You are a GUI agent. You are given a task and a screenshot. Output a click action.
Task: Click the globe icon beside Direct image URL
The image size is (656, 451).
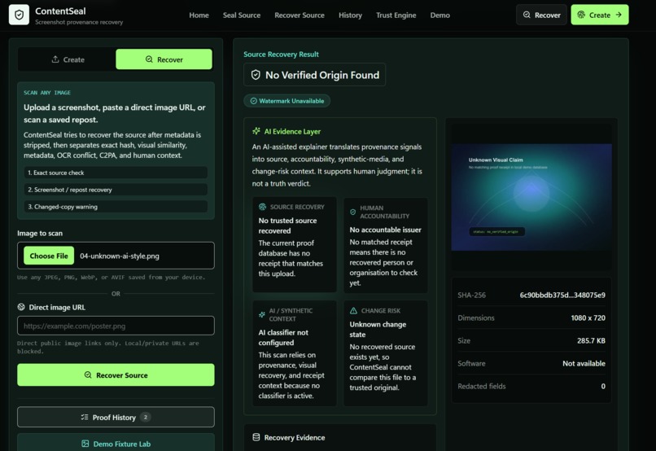21,307
